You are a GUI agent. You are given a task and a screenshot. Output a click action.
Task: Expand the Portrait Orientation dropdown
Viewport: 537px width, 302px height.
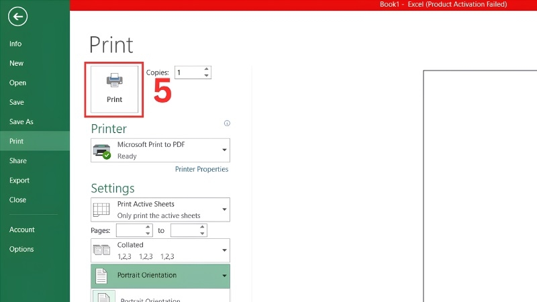pos(224,276)
